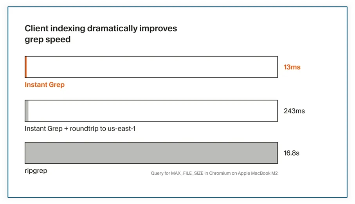Click the Instant Grep + roundtrip to us-east-1 label
This screenshot has height=204, width=355.
tap(80, 129)
